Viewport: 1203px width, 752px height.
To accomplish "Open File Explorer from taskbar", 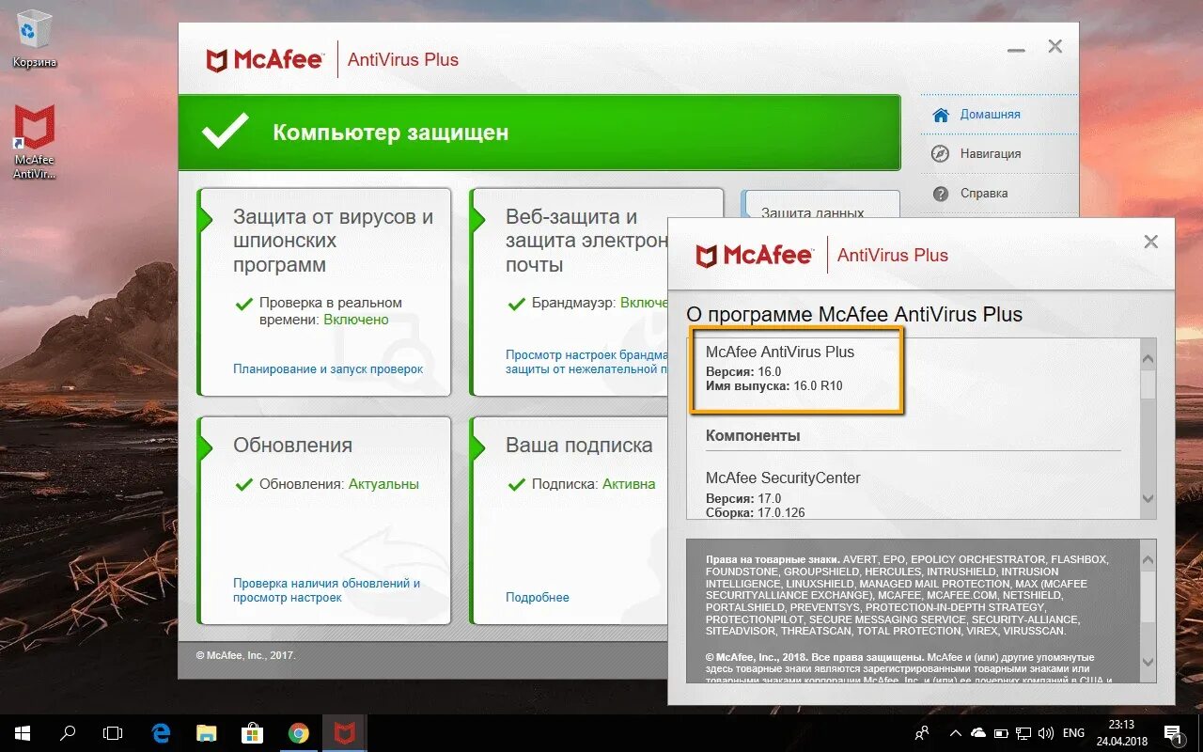I will 207,733.
